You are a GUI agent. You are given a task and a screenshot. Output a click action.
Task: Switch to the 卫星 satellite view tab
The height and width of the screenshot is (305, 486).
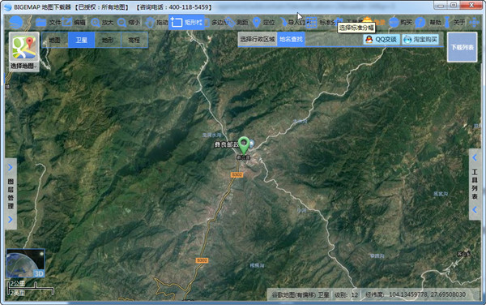coord(81,40)
